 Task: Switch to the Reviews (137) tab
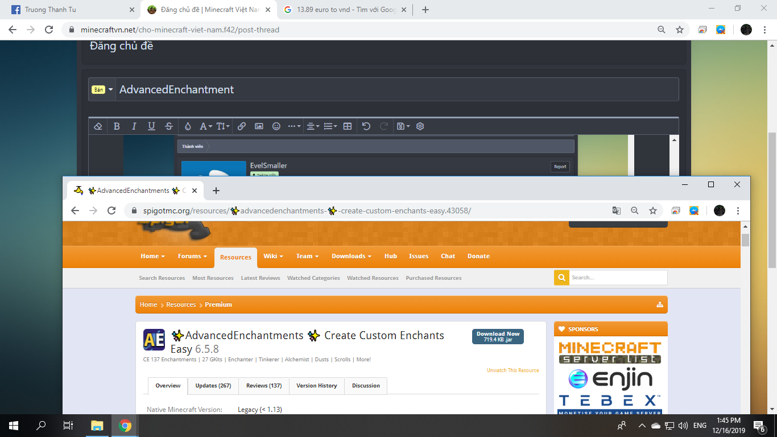coord(264,386)
